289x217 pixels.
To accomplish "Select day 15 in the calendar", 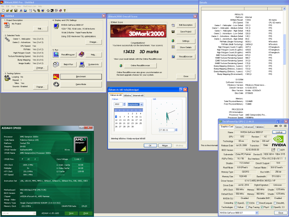I will click(128, 120).
